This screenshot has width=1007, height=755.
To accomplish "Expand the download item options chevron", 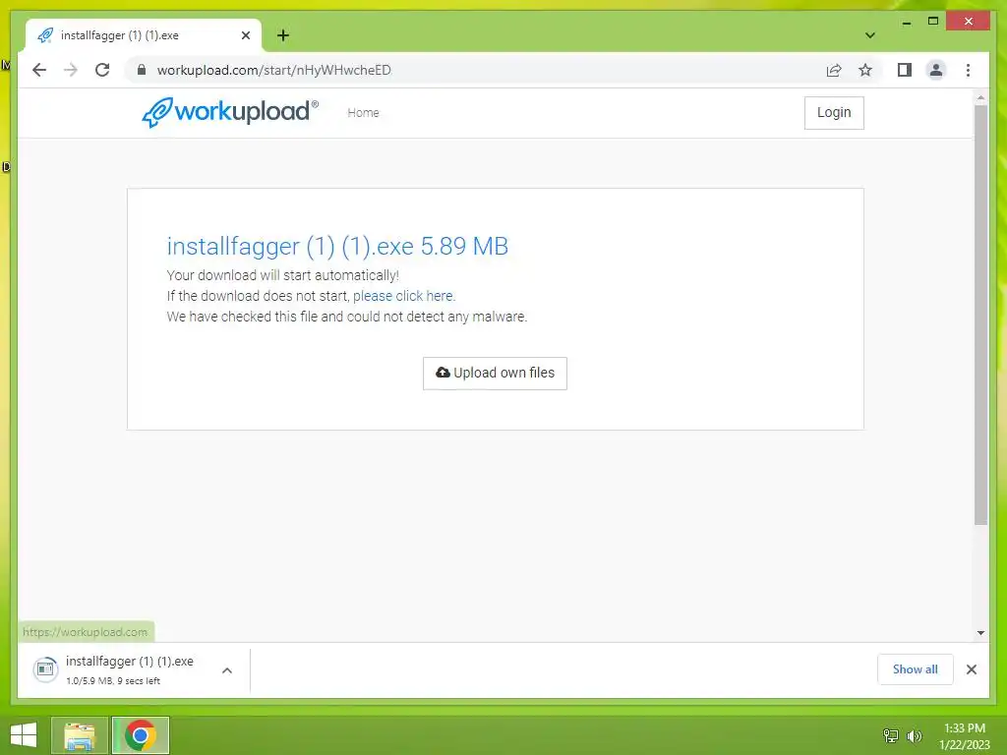I will click(227, 670).
